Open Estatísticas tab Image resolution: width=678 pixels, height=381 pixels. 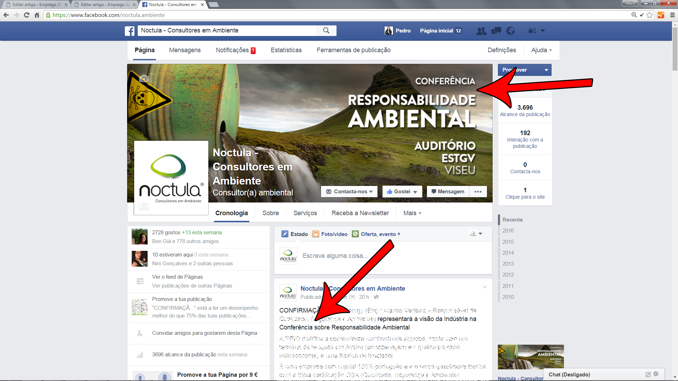coord(286,50)
